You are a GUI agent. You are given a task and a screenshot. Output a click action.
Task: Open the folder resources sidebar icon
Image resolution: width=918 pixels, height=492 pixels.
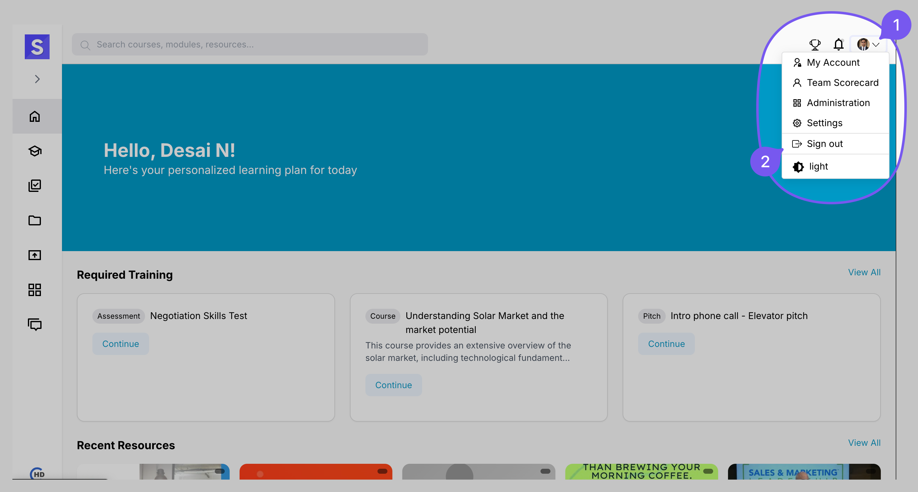tap(35, 220)
